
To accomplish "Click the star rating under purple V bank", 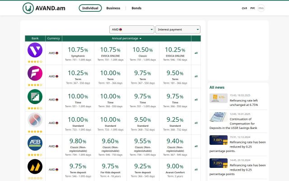I will [35, 62].
